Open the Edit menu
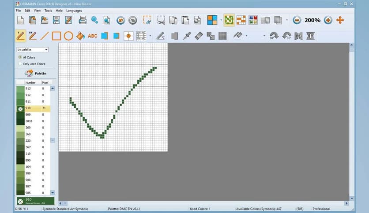 click(27, 11)
